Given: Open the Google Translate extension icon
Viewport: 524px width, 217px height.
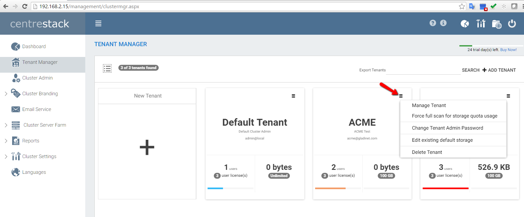Looking at the screenshot, I should point(472,6).
